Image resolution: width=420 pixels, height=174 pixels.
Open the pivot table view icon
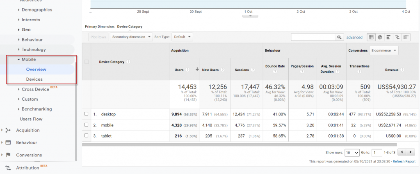tap(406, 37)
